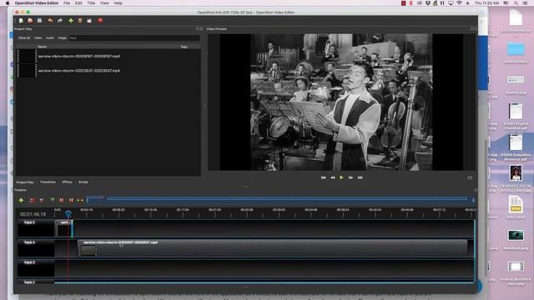Click the Save Project toolbar icon
This screenshot has height=300, width=534.
39,21
